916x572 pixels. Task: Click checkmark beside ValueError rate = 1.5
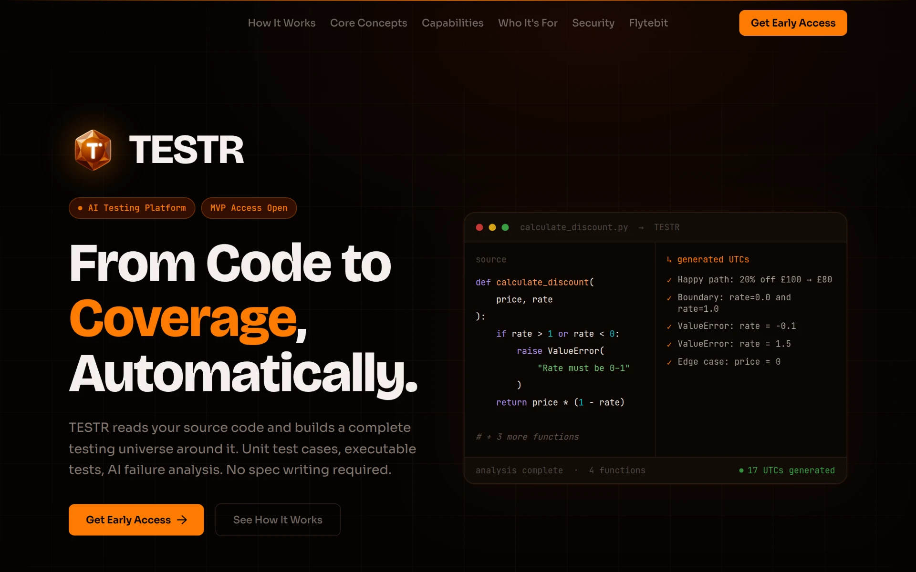coord(669,344)
